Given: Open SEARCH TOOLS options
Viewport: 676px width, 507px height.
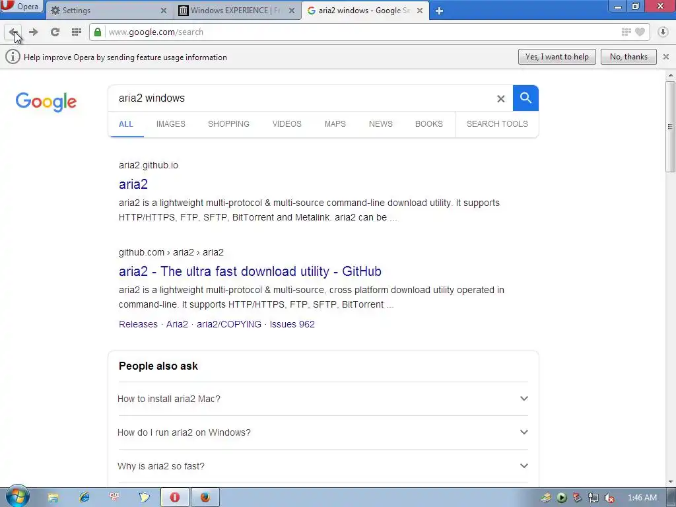Looking at the screenshot, I should (497, 124).
